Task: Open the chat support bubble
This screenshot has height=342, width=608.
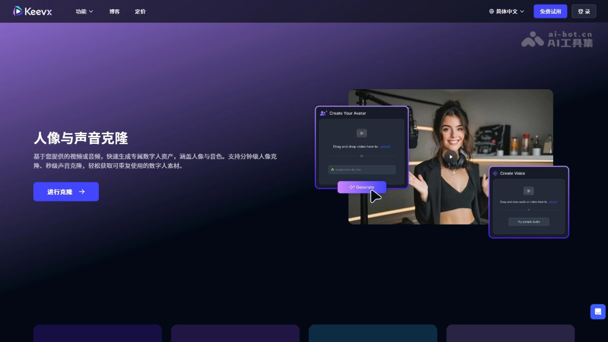Action: pyautogui.click(x=597, y=312)
